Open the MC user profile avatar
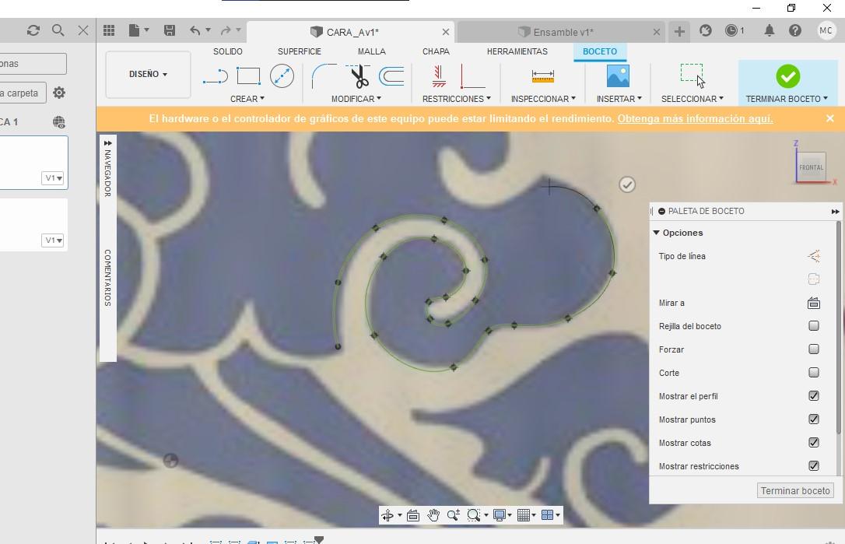Viewport: 845px width, 544px height. (x=826, y=30)
